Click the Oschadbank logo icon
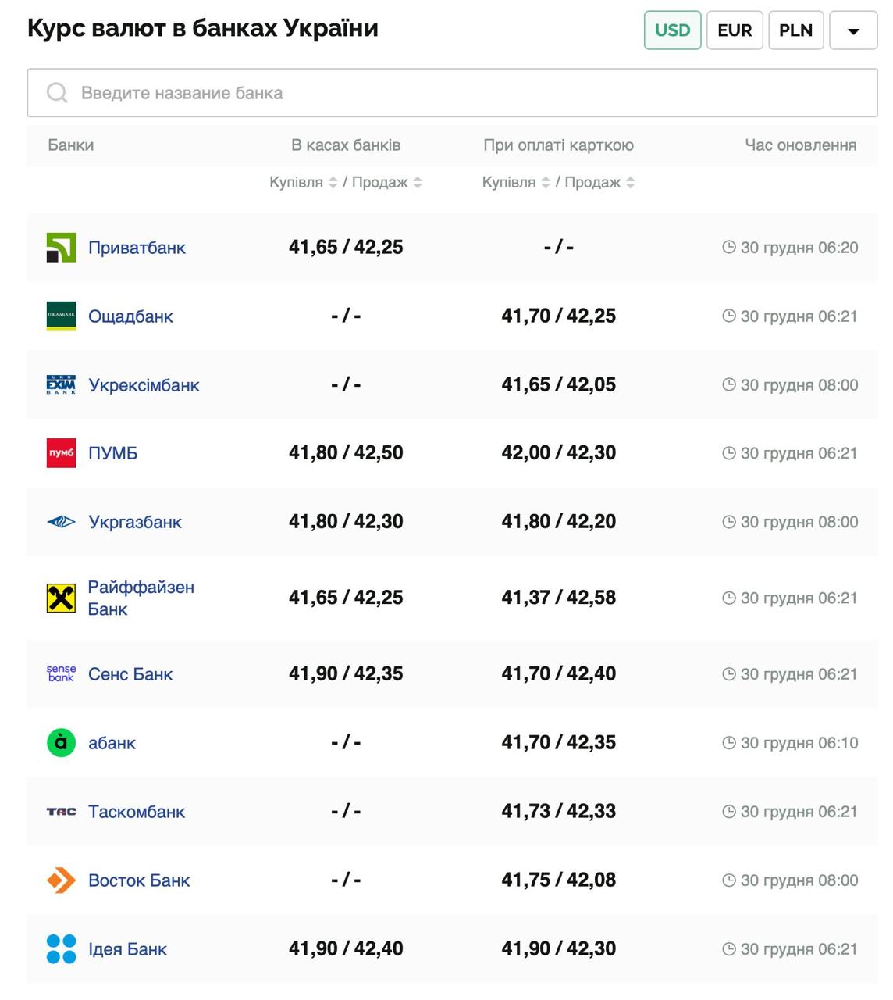 61,316
